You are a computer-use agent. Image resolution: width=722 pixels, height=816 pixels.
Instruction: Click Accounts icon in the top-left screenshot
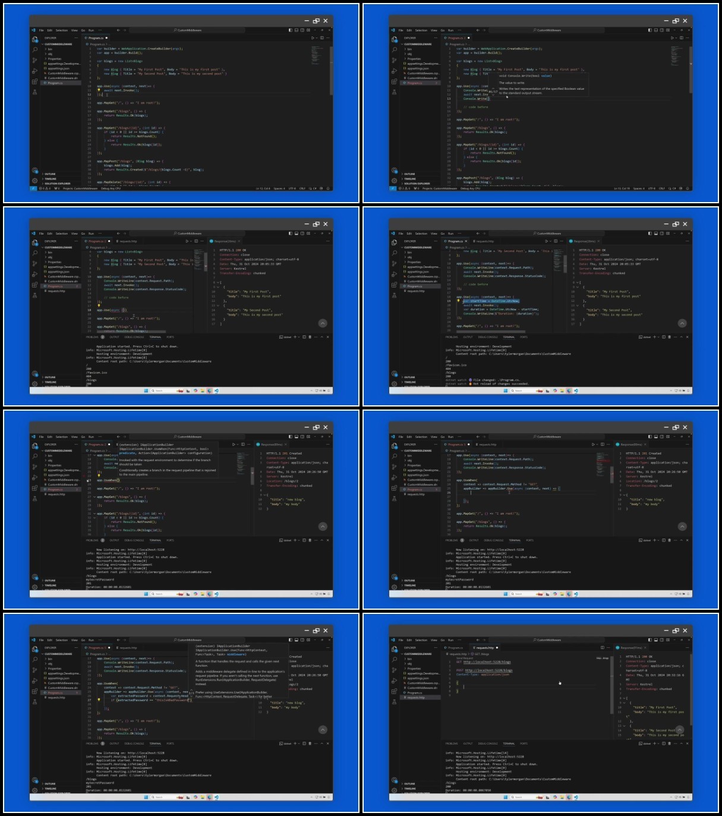click(34, 171)
